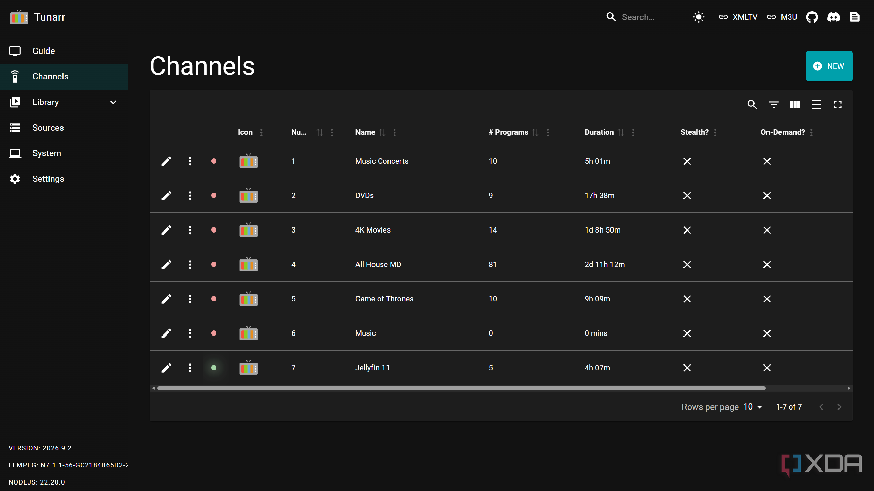874x491 pixels.
Task: Go to Guide in sidebar
Action: [x=64, y=51]
